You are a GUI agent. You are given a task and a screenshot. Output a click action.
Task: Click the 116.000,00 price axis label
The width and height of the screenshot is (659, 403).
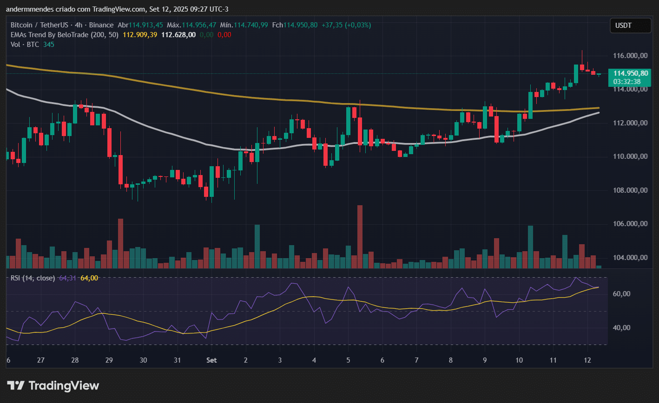pos(630,55)
